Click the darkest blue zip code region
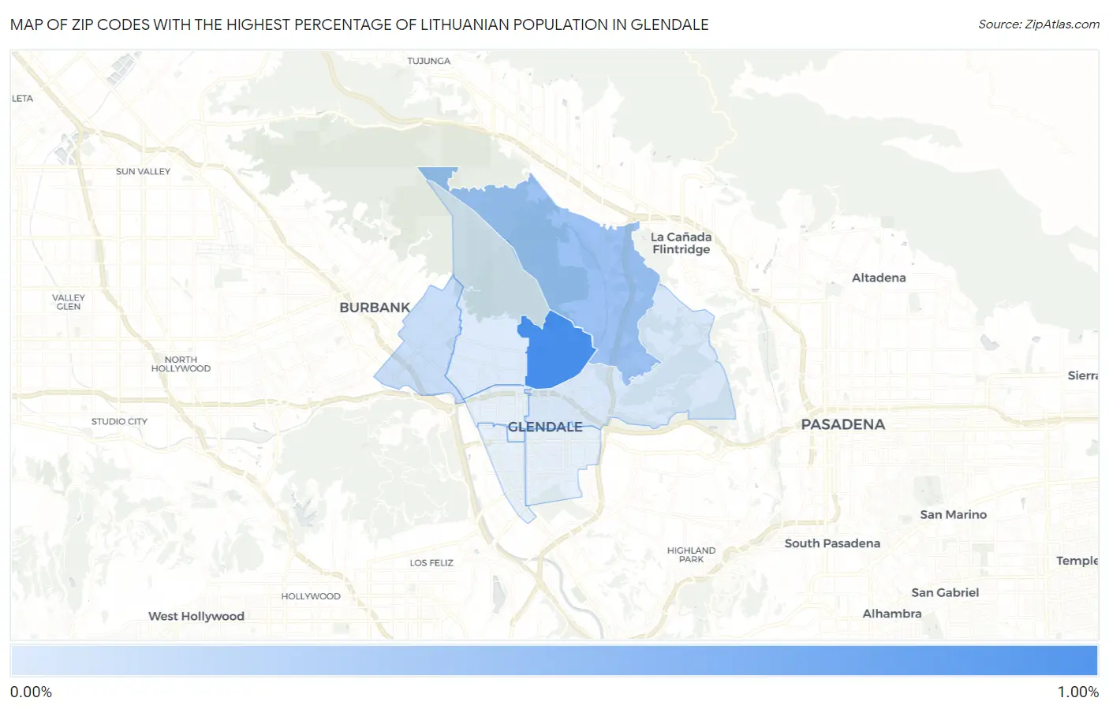The width and height of the screenshot is (1109, 709). pyautogui.click(x=557, y=352)
